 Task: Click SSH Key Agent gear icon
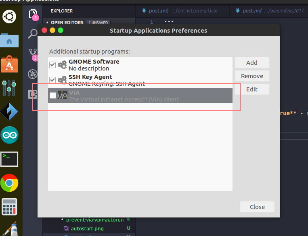click(x=63, y=80)
